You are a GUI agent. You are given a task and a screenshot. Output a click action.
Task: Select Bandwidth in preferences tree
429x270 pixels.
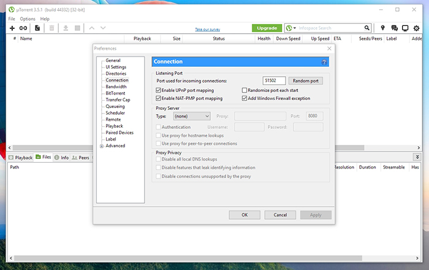(116, 87)
